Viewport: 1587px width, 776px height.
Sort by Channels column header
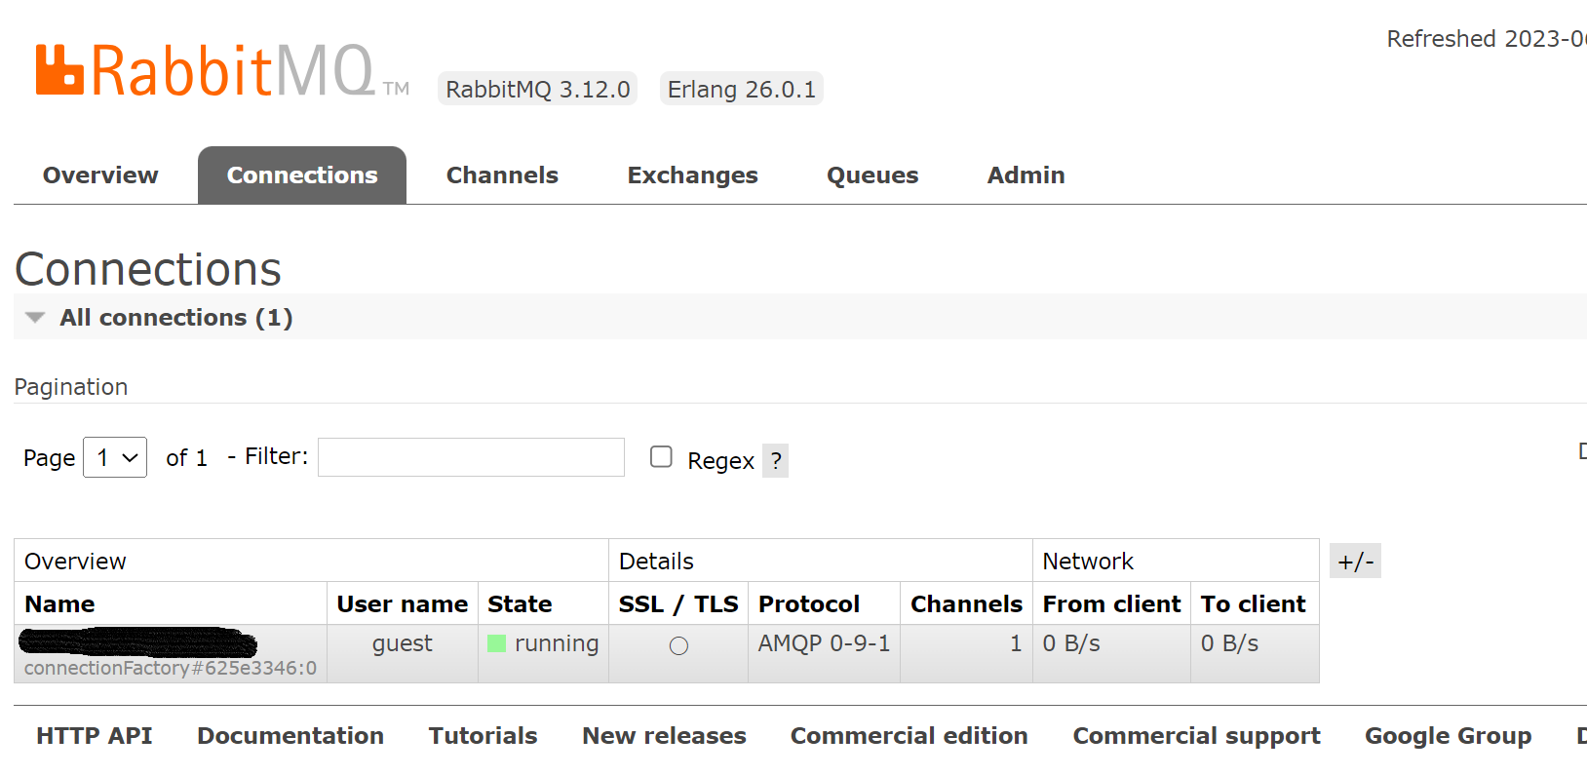tap(966, 604)
